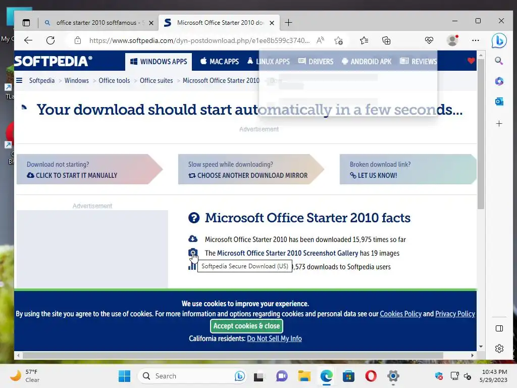517x388 pixels.
Task: Open Microsoft 365 sidebar icon
Action: 499,81
